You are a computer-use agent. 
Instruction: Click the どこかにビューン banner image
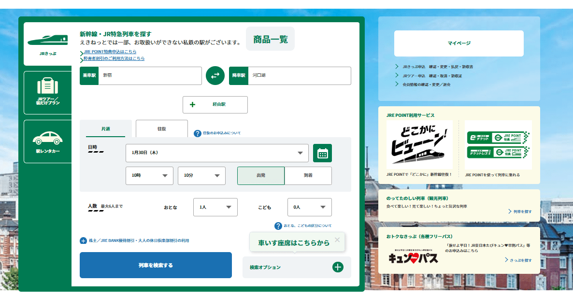(x=419, y=144)
